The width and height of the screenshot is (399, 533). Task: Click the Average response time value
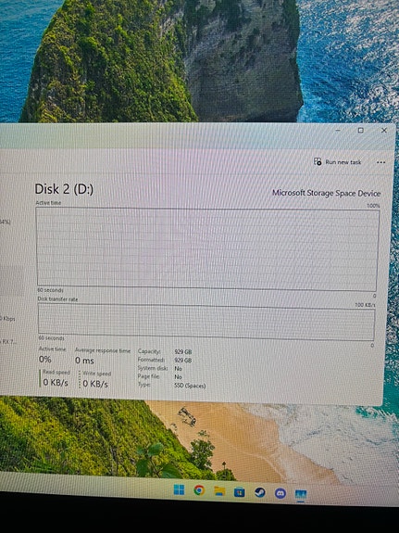pos(84,360)
